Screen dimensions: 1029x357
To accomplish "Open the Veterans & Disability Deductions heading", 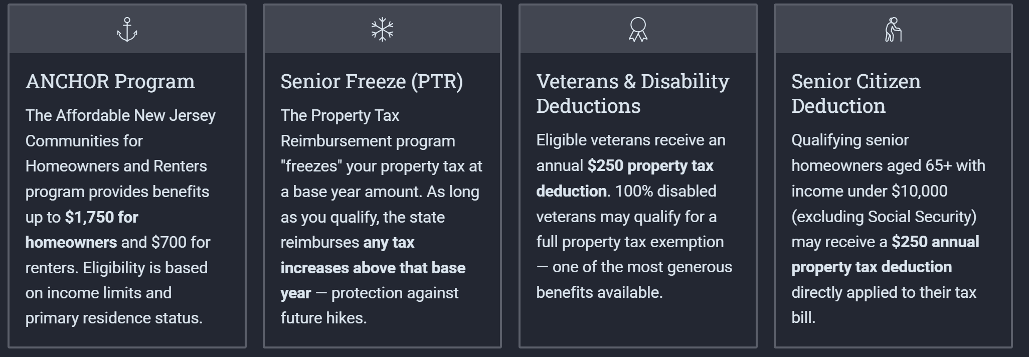I will click(632, 93).
